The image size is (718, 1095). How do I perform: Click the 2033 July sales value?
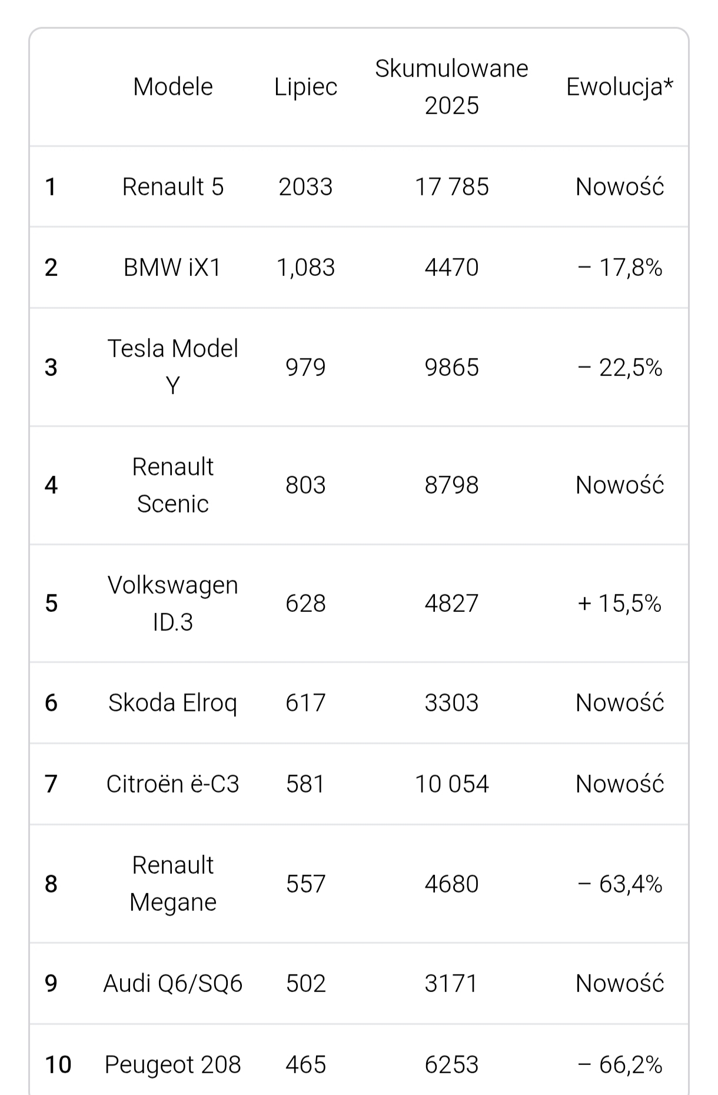click(x=305, y=187)
